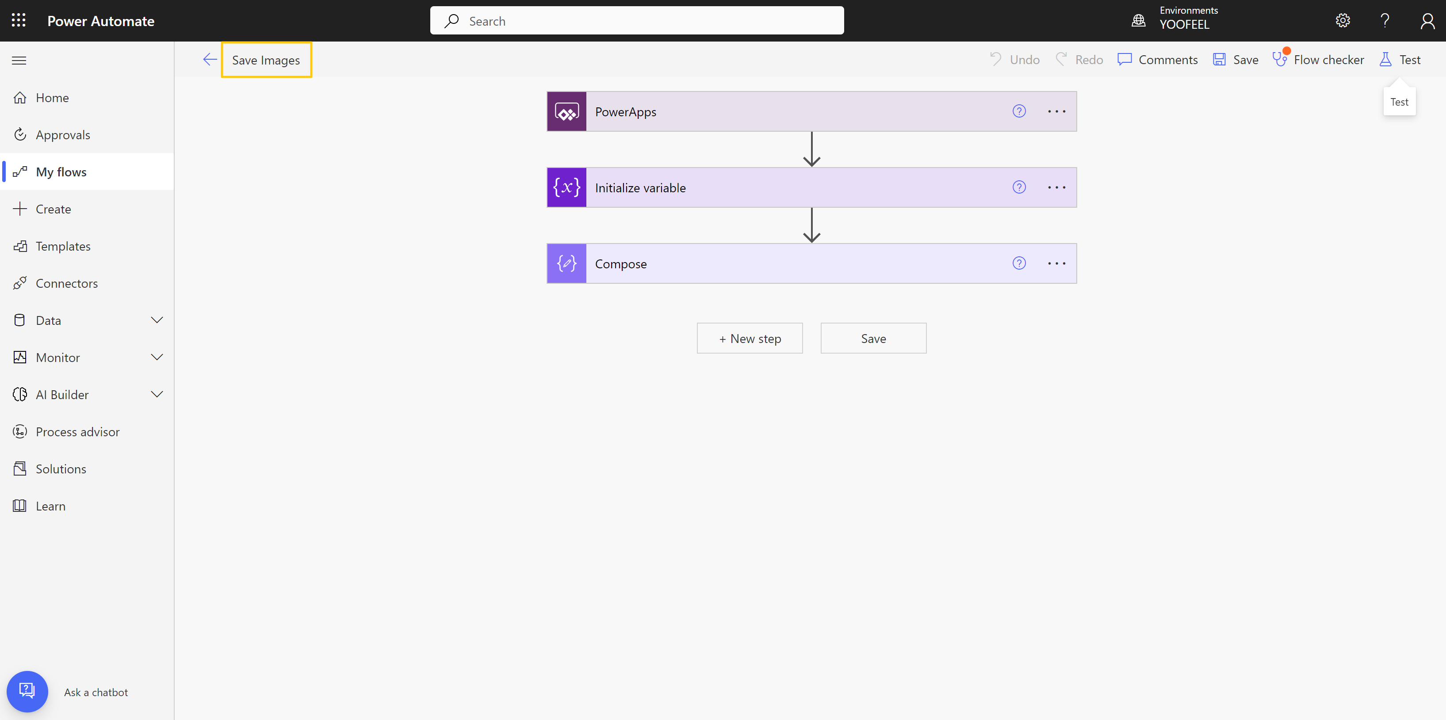The image size is (1446, 720).
Task: Open help for the Compose step
Action: (1019, 263)
